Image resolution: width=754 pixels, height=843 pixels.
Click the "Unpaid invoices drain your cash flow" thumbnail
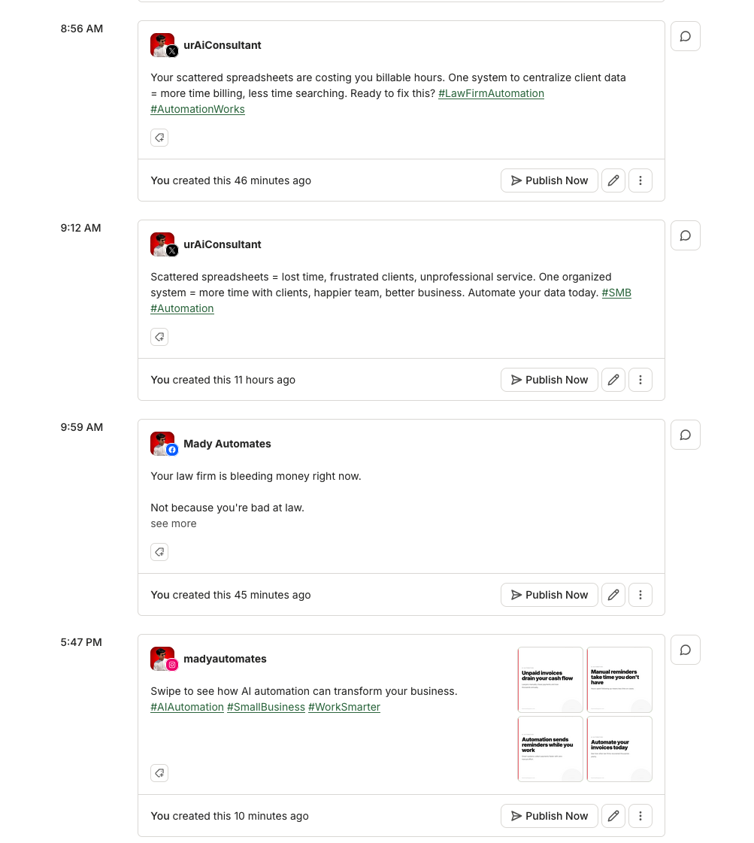550,679
